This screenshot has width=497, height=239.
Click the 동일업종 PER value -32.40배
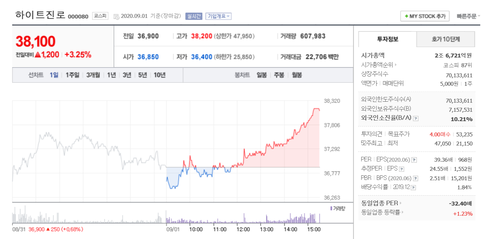click(x=460, y=204)
